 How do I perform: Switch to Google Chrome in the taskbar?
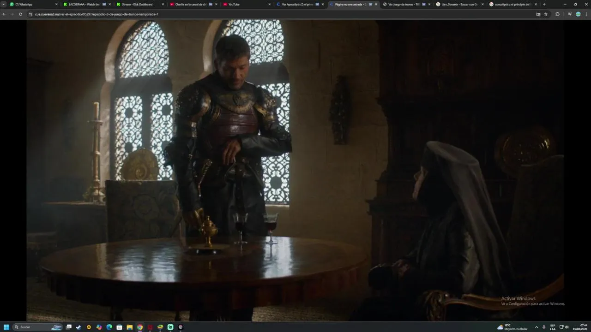tap(140, 327)
